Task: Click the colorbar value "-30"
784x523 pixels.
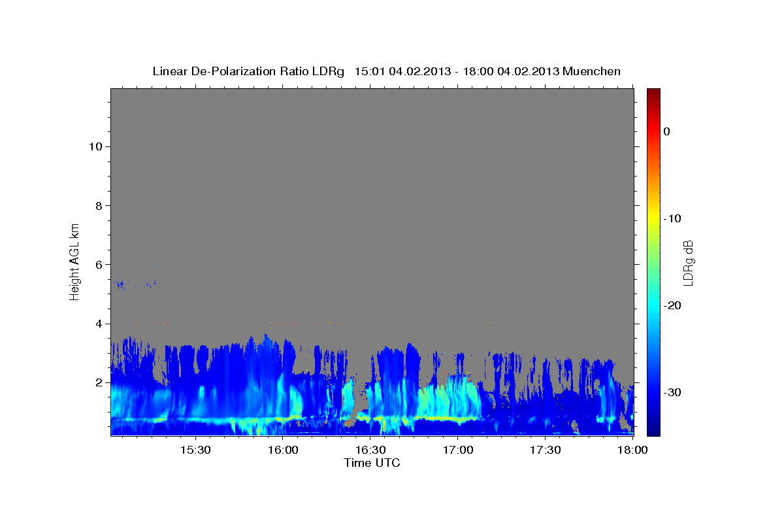Action: pyautogui.click(x=672, y=392)
